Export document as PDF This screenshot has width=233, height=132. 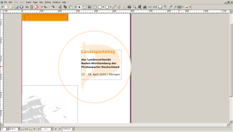[x=36, y=7]
